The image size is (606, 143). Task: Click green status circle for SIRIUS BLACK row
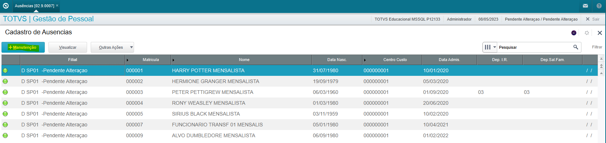coord(5,114)
